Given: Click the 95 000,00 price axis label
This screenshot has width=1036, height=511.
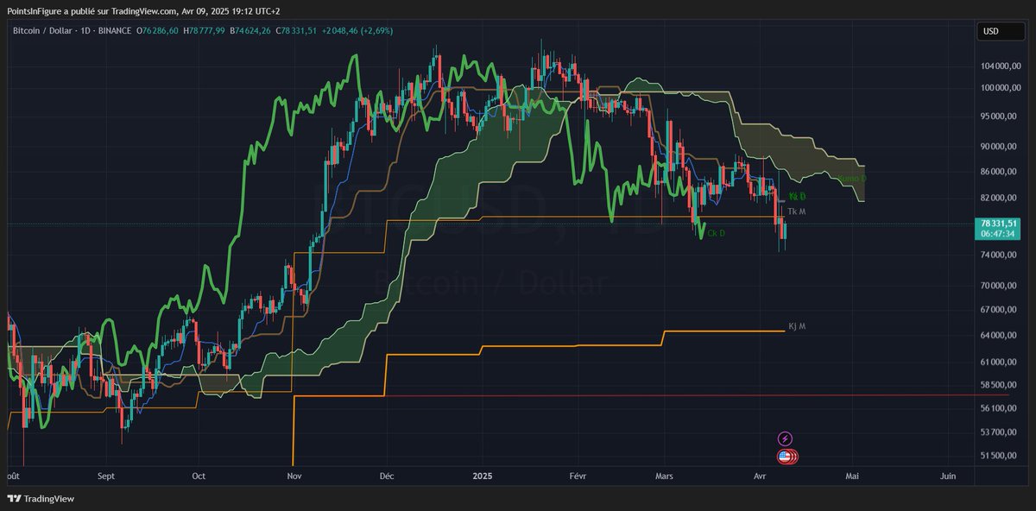Looking at the screenshot, I should 1001,116.
